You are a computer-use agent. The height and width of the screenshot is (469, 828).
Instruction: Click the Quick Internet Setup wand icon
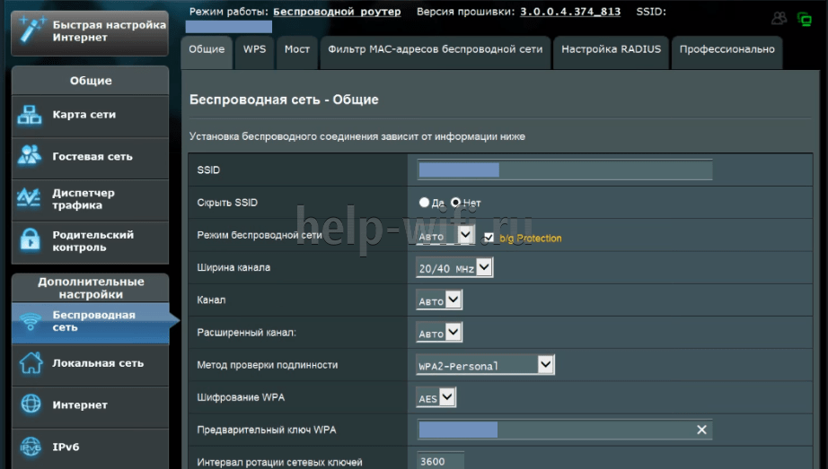(x=30, y=30)
